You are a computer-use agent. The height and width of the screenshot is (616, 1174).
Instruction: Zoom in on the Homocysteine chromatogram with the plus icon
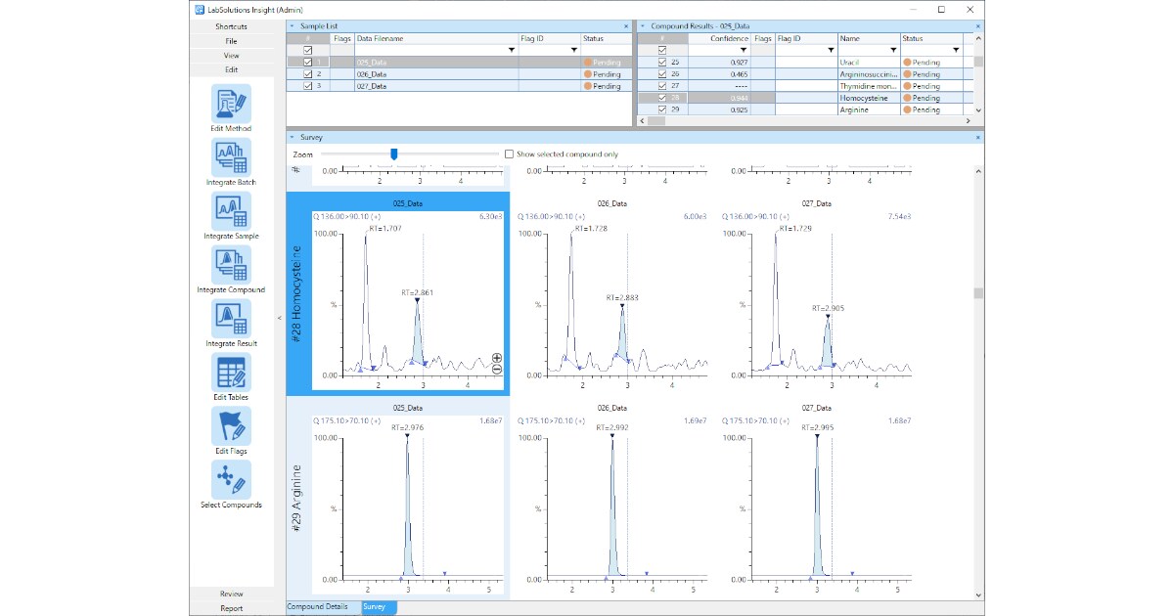(x=497, y=358)
